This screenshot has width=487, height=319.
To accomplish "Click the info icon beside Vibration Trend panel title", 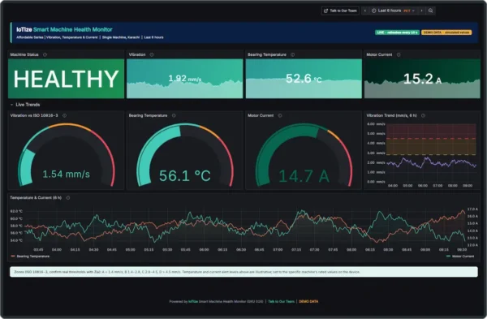I will [423, 115].
